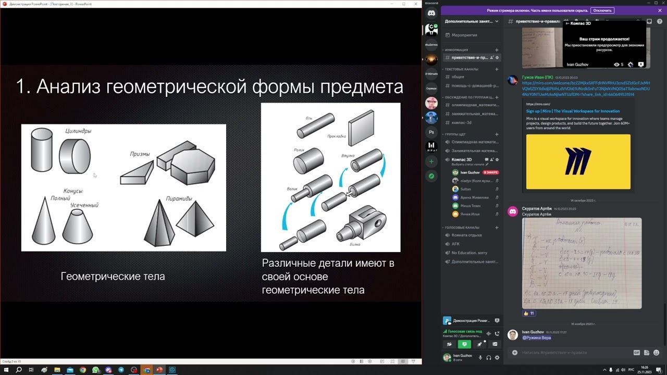The height and width of the screenshot is (375, 667).
Task: Click the green add server plus icon
Action: click(x=431, y=162)
